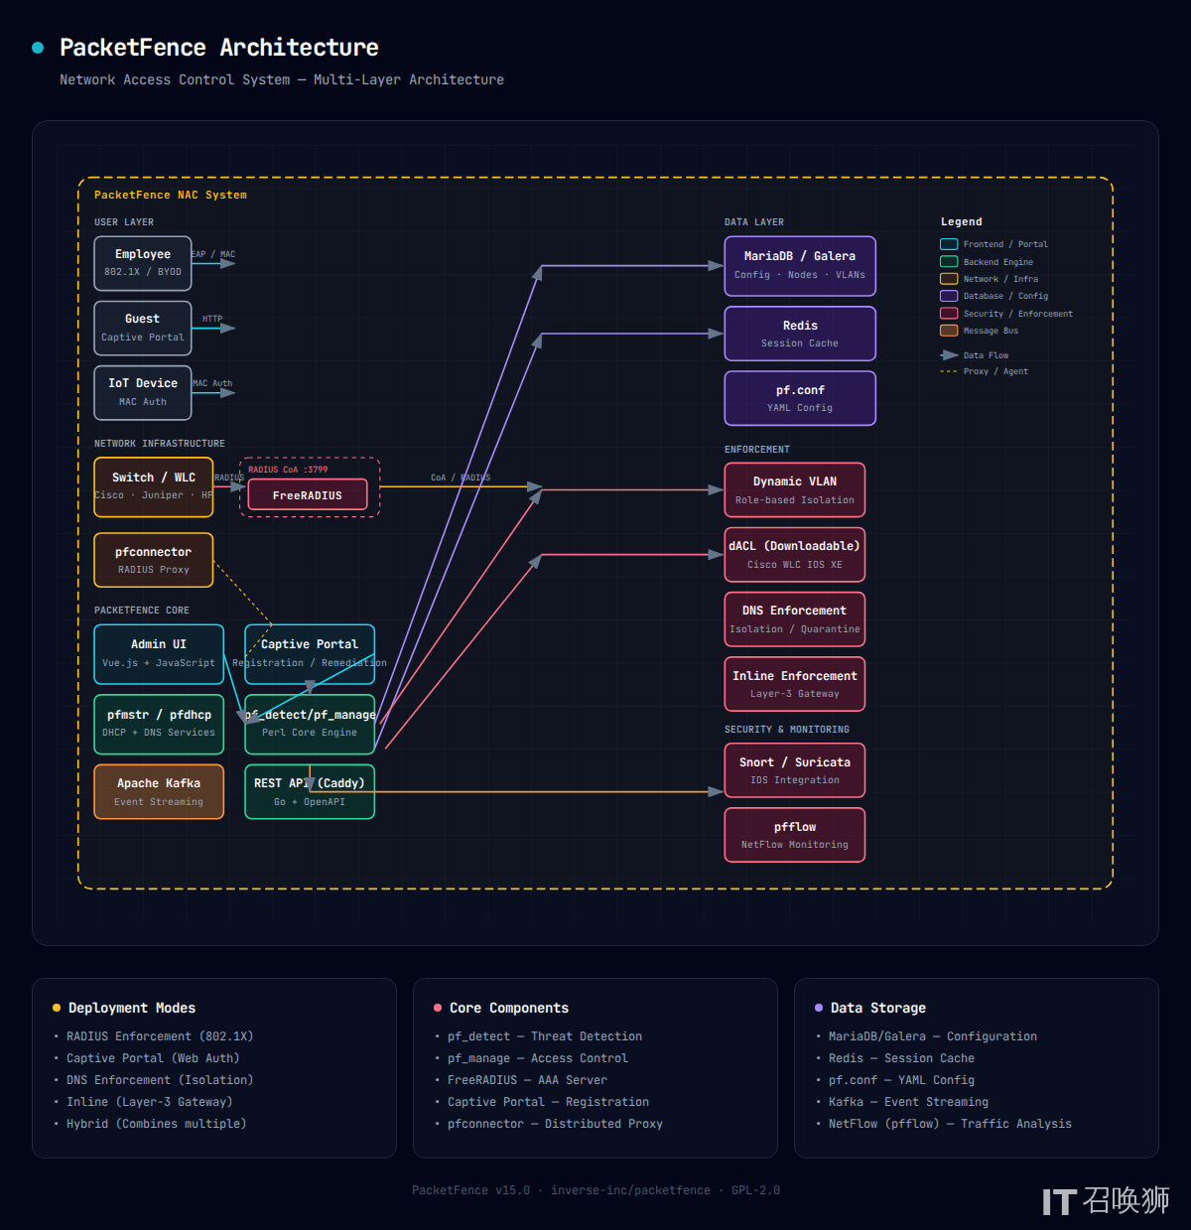Click the MariaDB / Galera data node
The width and height of the screenshot is (1191, 1230).
800,266
